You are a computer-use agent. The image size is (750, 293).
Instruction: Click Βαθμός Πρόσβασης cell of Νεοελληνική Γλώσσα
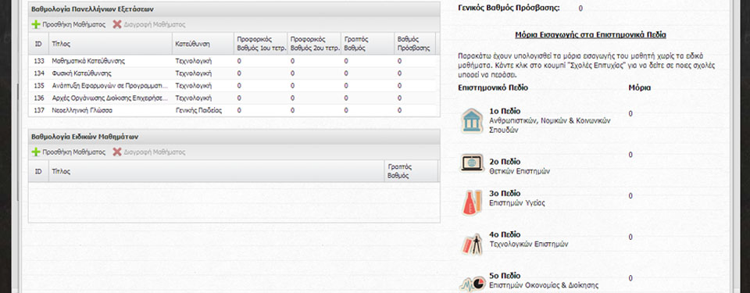tap(415, 110)
